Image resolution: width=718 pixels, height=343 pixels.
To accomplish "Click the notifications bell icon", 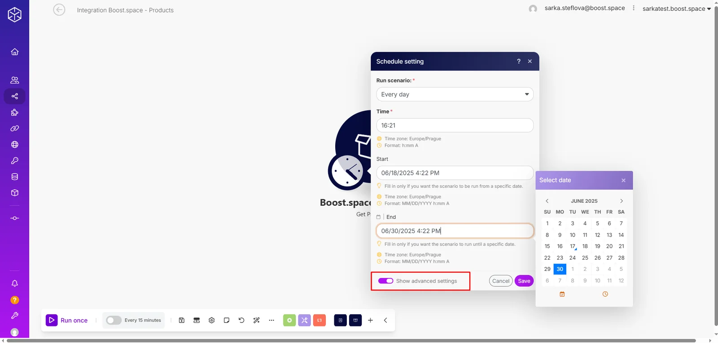I will [14, 283].
